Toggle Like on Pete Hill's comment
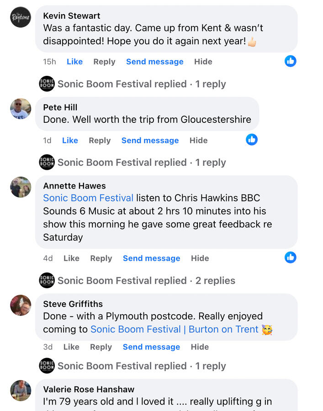 pos(70,140)
